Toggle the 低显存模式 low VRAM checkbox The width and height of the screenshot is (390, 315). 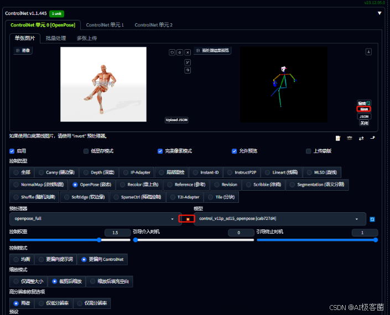point(86,151)
